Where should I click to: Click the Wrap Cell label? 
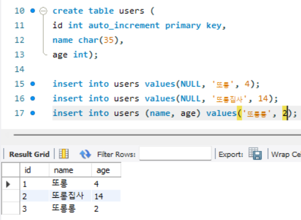pos(286,154)
